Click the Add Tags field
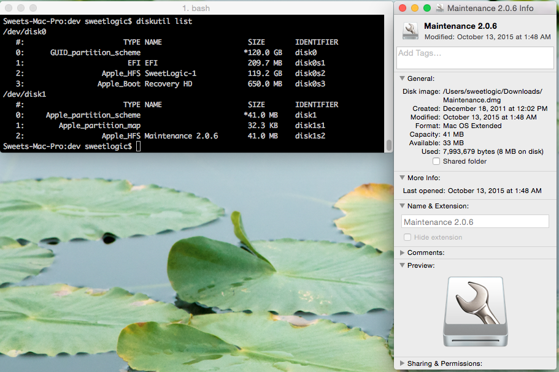The height and width of the screenshot is (372, 559). click(475, 58)
